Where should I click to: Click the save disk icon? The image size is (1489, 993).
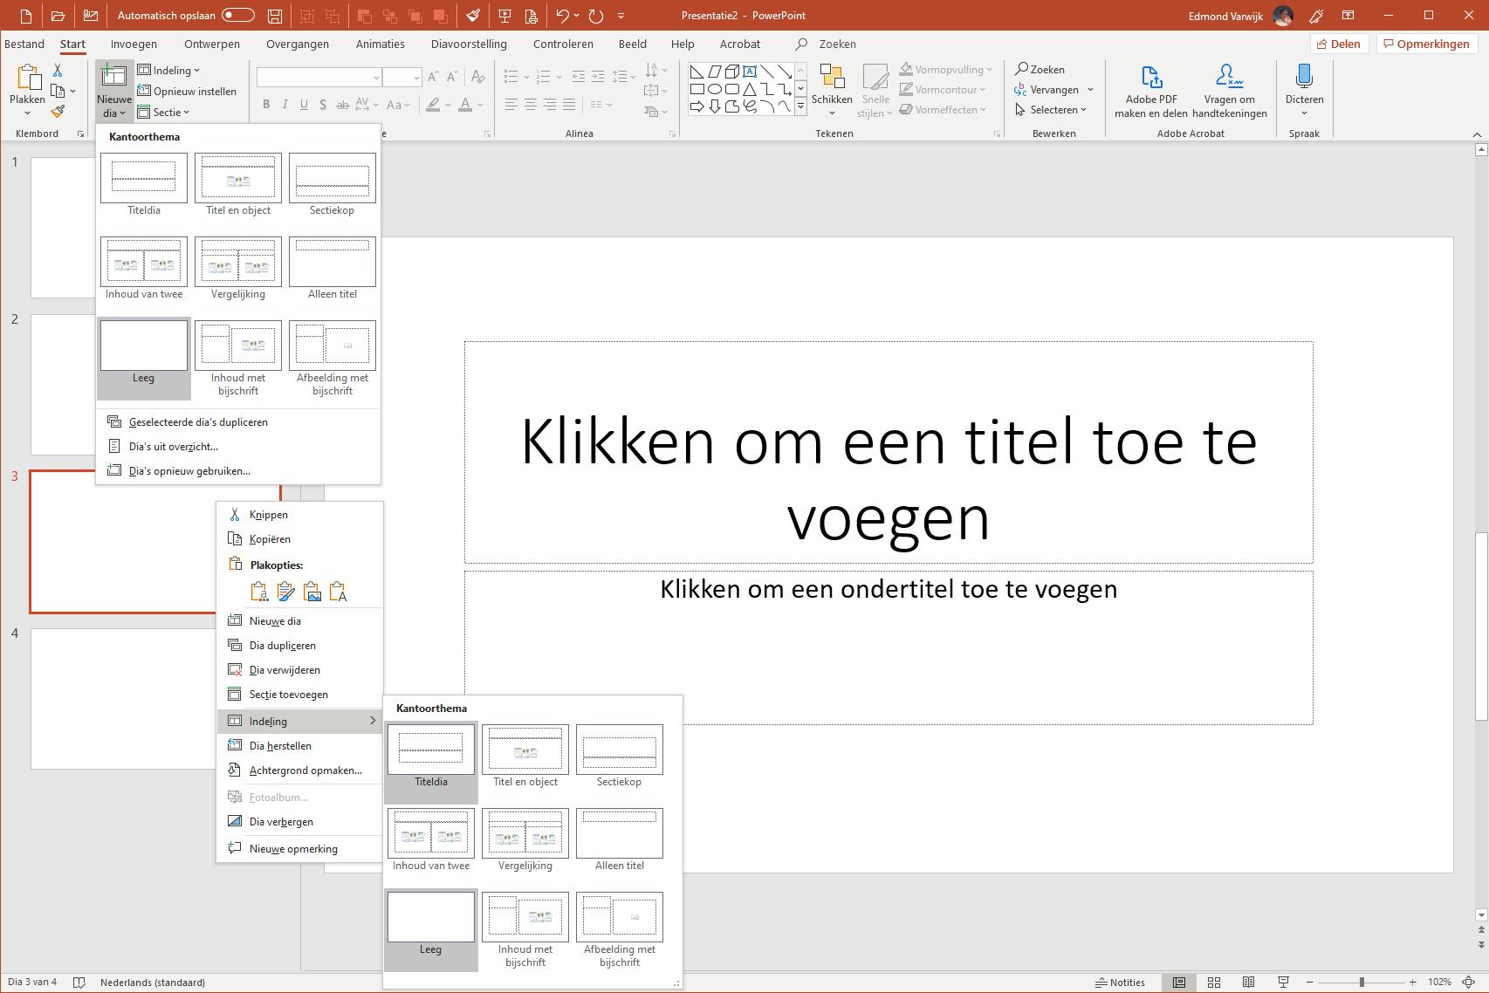pyautogui.click(x=275, y=16)
